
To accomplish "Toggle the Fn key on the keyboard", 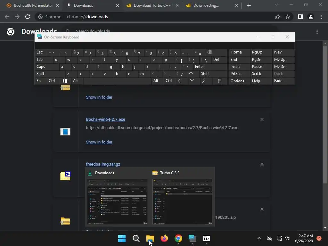I will pyautogui.click(x=41, y=81).
